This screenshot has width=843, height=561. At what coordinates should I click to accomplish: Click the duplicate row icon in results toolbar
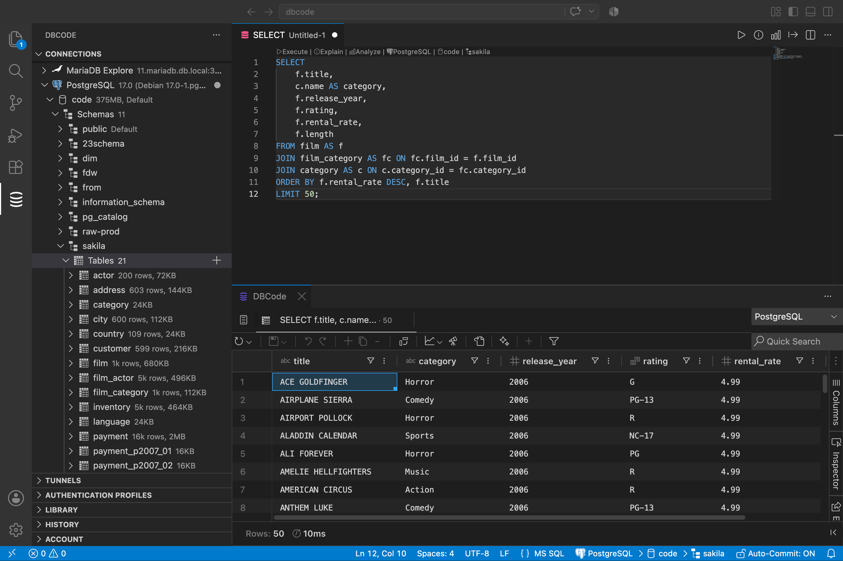coord(363,341)
